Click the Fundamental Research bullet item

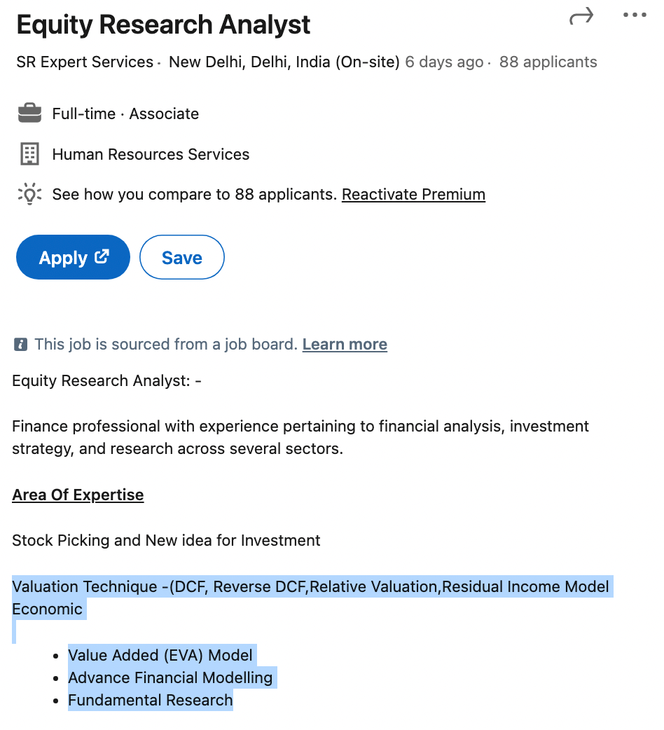tap(150, 701)
